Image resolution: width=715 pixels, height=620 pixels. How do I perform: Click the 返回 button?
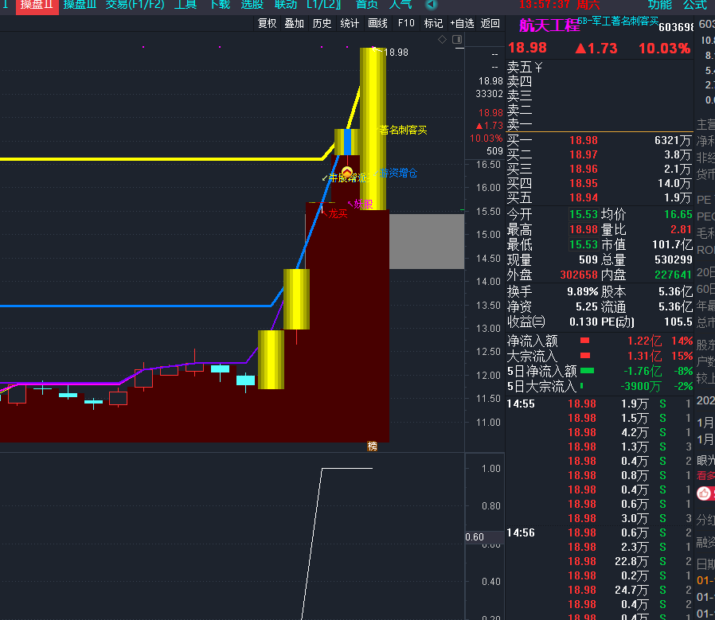[x=490, y=23]
